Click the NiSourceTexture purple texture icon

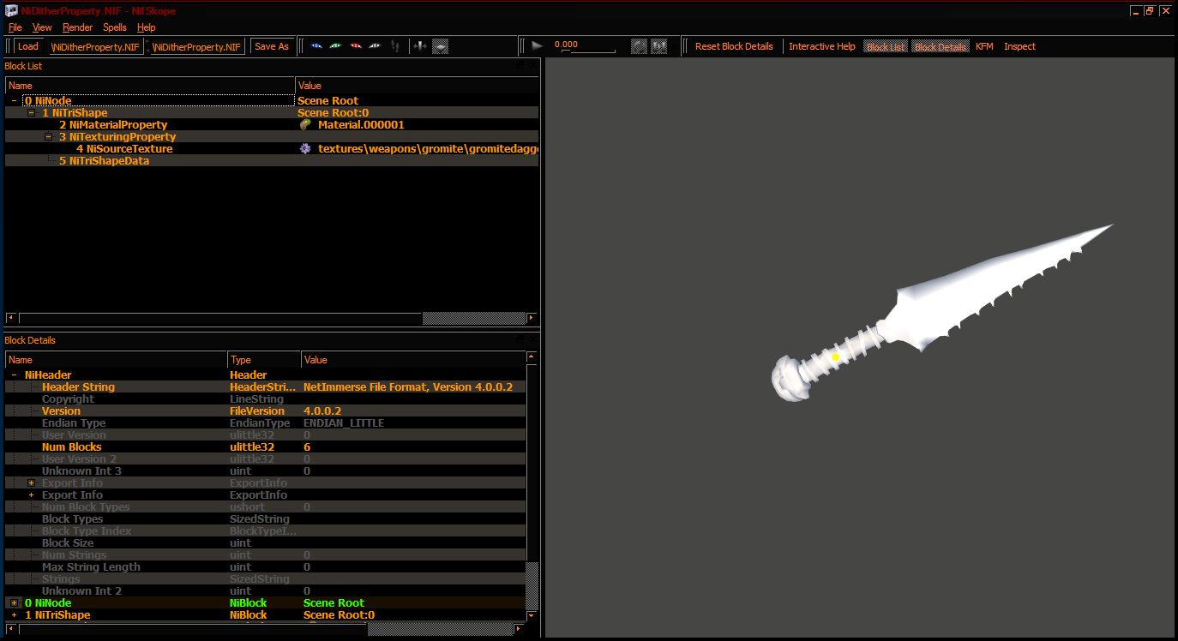305,148
